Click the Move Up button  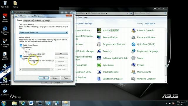click(61, 65)
